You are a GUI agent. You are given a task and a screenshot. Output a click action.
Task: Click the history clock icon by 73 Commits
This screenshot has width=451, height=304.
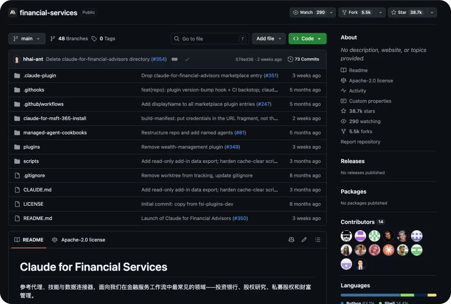(291, 59)
